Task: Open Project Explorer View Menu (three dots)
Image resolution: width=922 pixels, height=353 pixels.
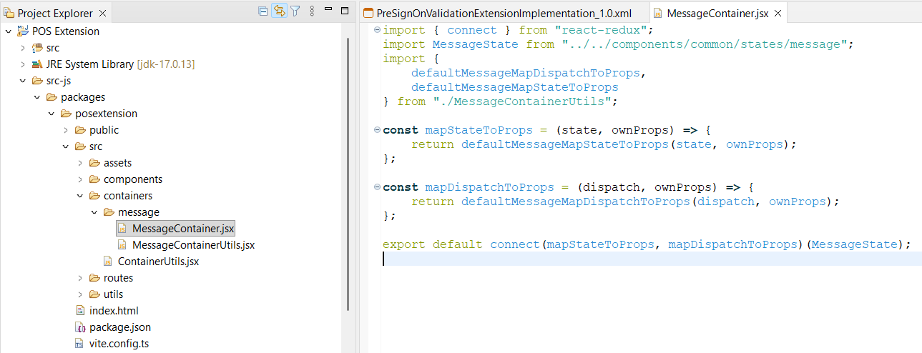Action: click(x=312, y=11)
